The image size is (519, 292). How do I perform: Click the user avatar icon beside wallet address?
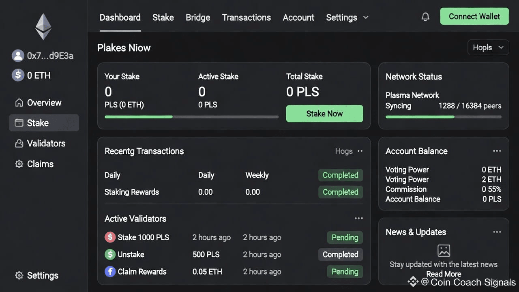18,56
